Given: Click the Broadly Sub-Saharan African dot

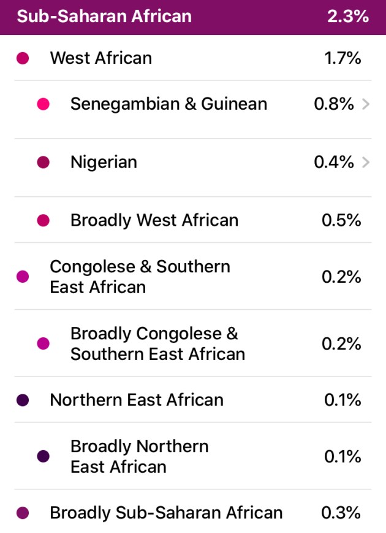Looking at the screenshot, I should [x=23, y=513].
